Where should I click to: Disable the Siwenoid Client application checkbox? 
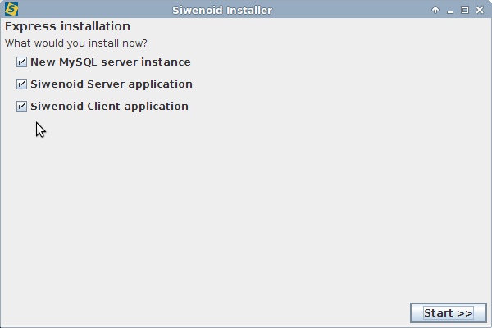[21, 107]
